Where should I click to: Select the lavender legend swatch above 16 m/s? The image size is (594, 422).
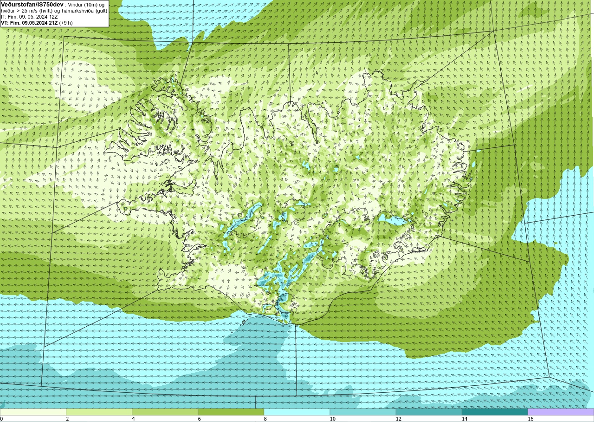(561, 412)
